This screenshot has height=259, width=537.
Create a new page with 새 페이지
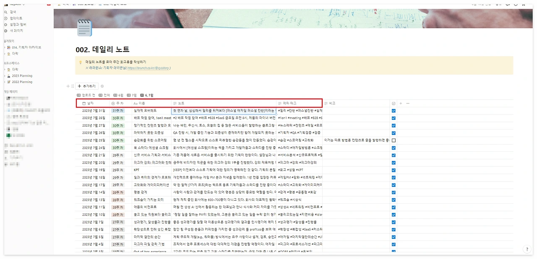(13, 31)
